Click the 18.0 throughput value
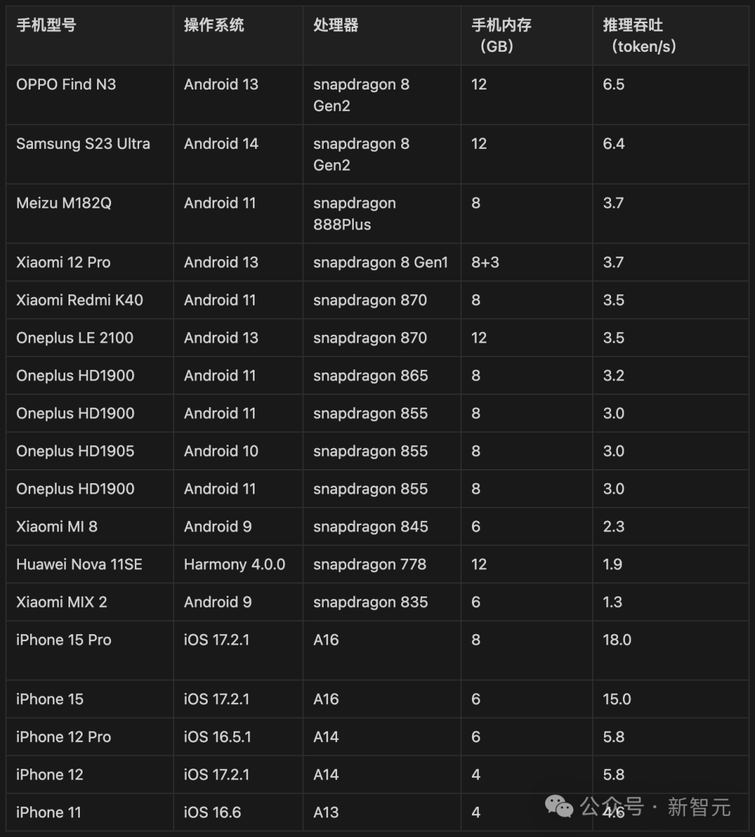The height and width of the screenshot is (837, 755). click(x=617, y=640)
